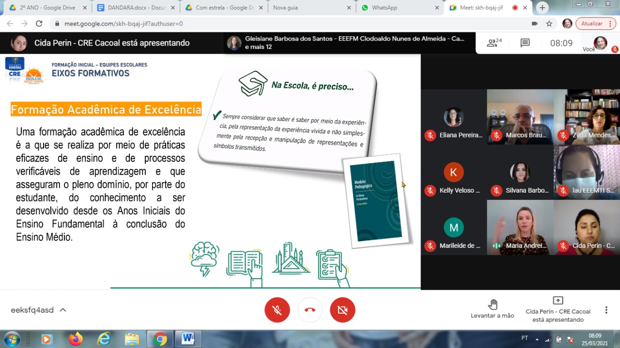Open a new browser tab

click(x=542, y=8)
